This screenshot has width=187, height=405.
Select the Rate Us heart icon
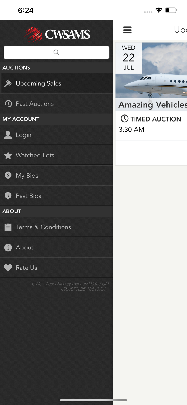coord(8,268)
